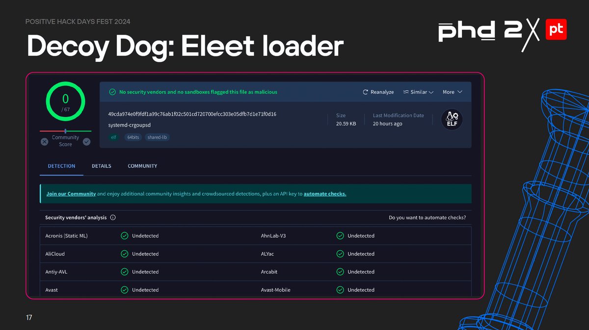Switch to the DETECTION tab
Image resolution: width=589 pixels, height=330 pixels.
click(x=61, y=166)
